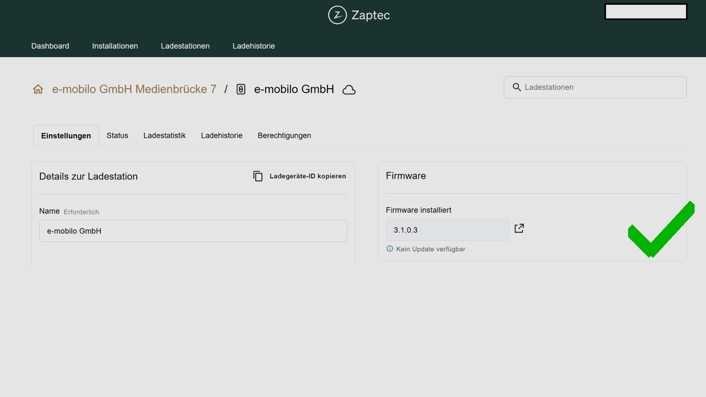Click the e-mobilo GmbH breadcrumb title
The width and height of the screenshot is (706, 397).
click(x=294, y=89)
